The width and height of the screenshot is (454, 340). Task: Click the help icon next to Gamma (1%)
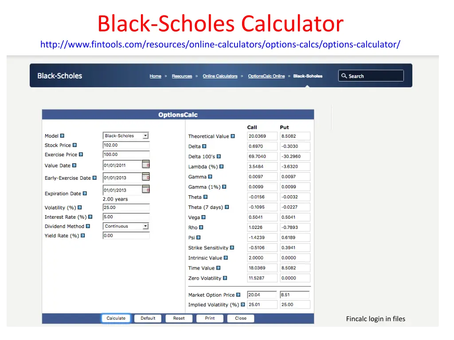coord(224,187)
